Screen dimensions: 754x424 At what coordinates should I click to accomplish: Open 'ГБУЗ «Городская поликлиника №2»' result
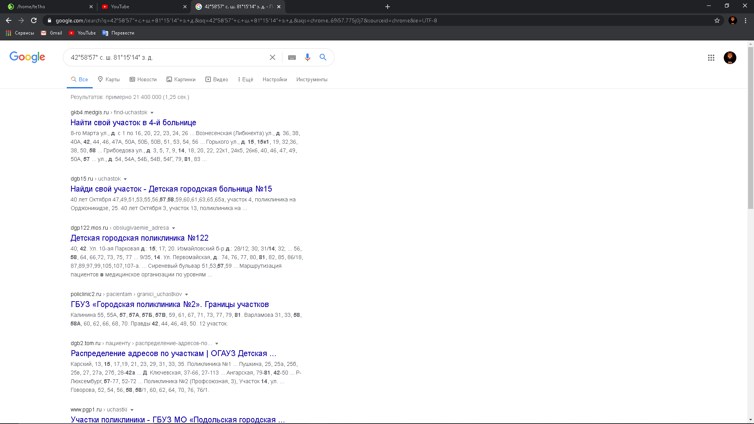pos(170,304)
